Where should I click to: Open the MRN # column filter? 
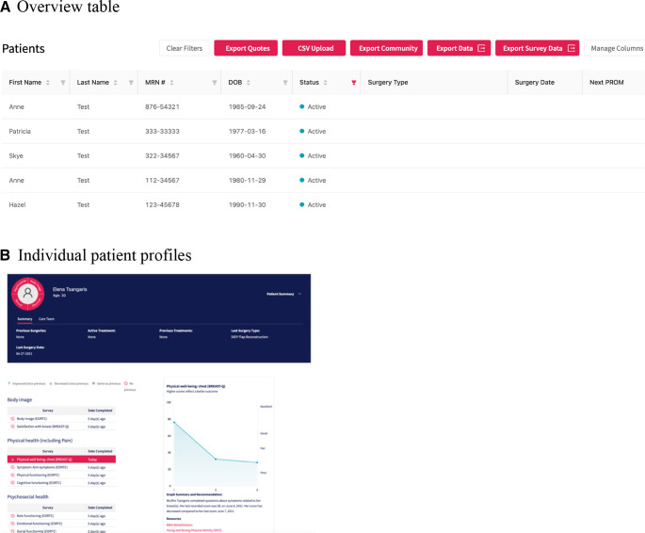[x=215, y=83]
